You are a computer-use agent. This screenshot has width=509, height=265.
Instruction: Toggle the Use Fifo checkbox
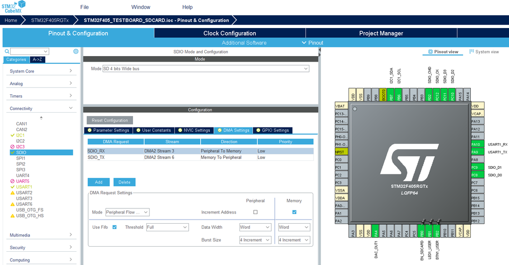pyautogui.click(x=115, y=227)
